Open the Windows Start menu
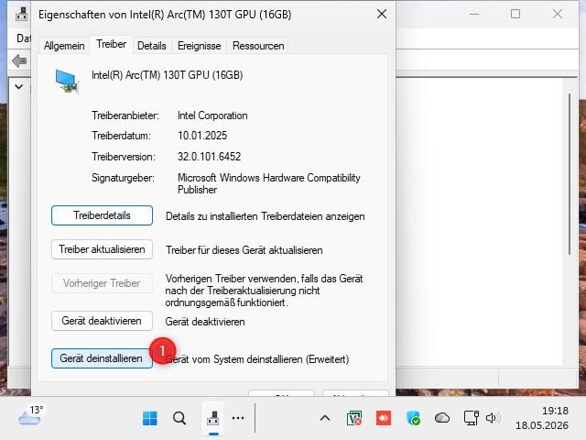This screenshot has width=586, height=440. 150,418
